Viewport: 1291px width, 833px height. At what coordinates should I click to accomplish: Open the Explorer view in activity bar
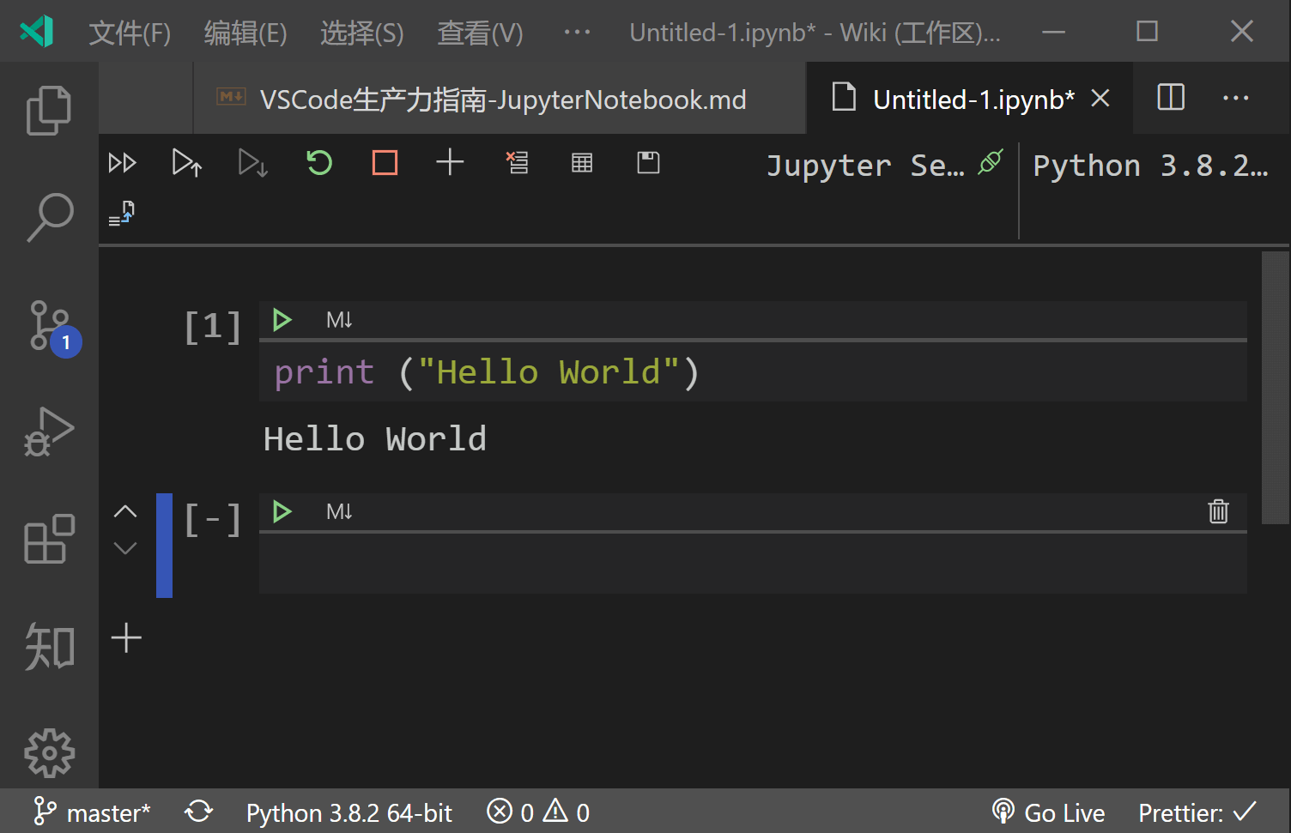(49, 111)
